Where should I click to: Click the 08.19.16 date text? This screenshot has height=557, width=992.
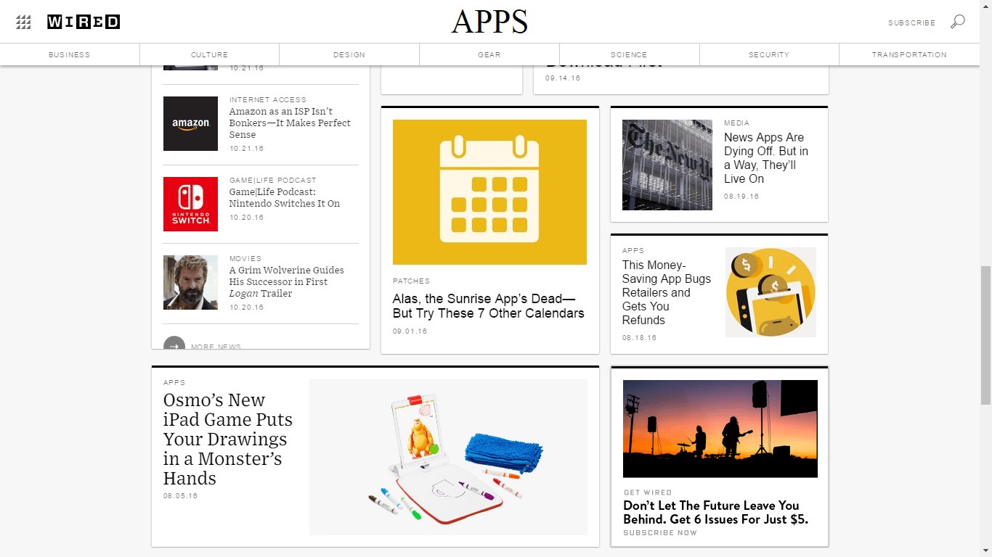[741, 196]
